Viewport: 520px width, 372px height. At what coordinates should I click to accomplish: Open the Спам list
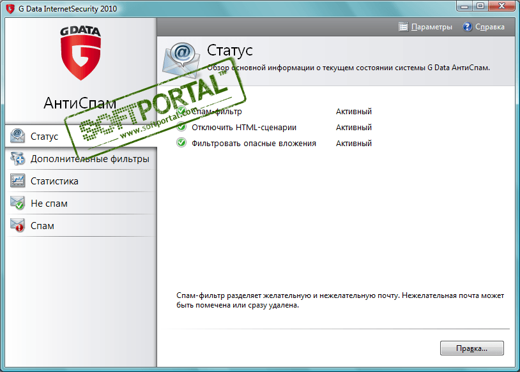(81, 226)
